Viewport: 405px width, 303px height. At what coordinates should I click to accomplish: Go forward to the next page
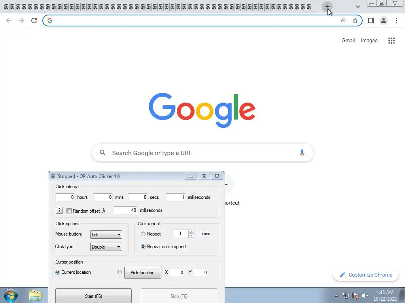(21, 21)
